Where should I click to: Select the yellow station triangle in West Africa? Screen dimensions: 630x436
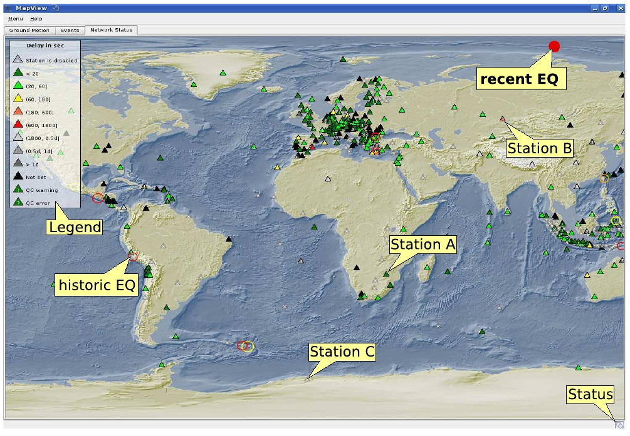pos(277,168)
